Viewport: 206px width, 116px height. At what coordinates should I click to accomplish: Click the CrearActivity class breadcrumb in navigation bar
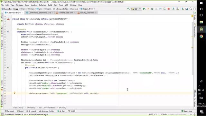pos(87,9)
